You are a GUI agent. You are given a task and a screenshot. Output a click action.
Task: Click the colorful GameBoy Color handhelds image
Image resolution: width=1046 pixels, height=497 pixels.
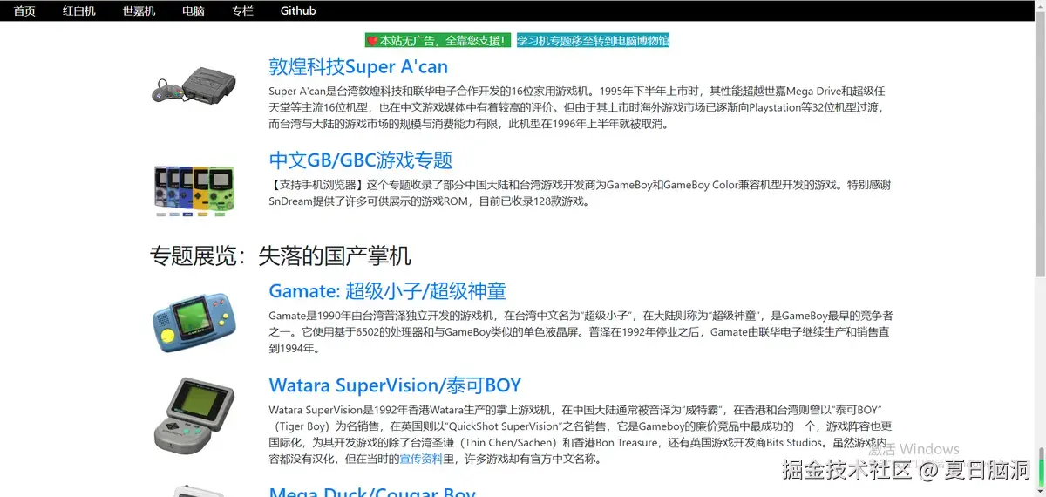(194, 190)
